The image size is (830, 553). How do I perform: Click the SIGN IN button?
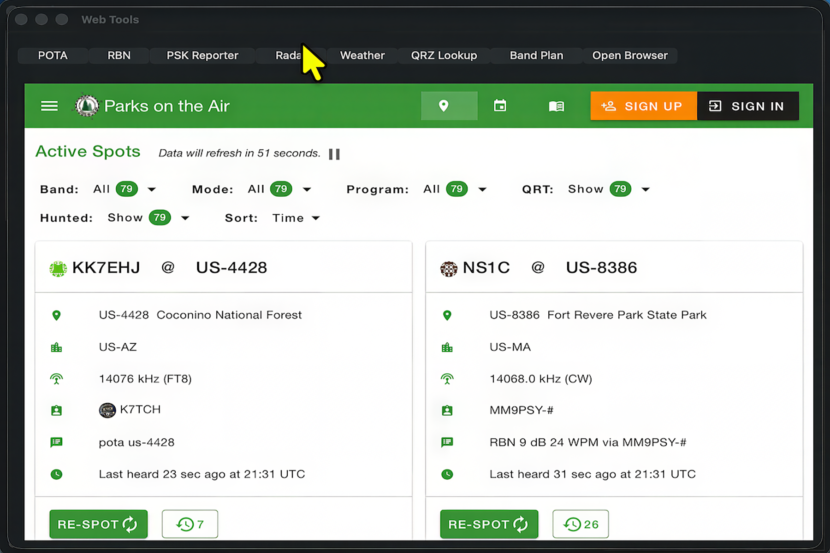point(748,106)
